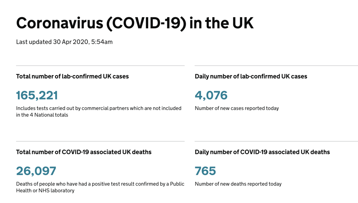Viewport: 358px width, 203px height.
Task: Select the 165,221 total cases figure
Action: 37,95
